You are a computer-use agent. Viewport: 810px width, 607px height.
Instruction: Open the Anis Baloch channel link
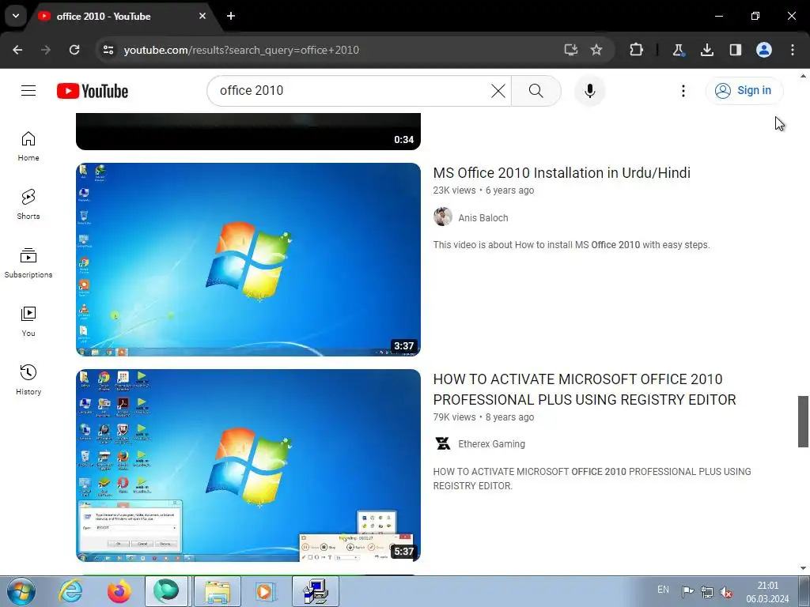pyautogui.click(x=483, y=218)
